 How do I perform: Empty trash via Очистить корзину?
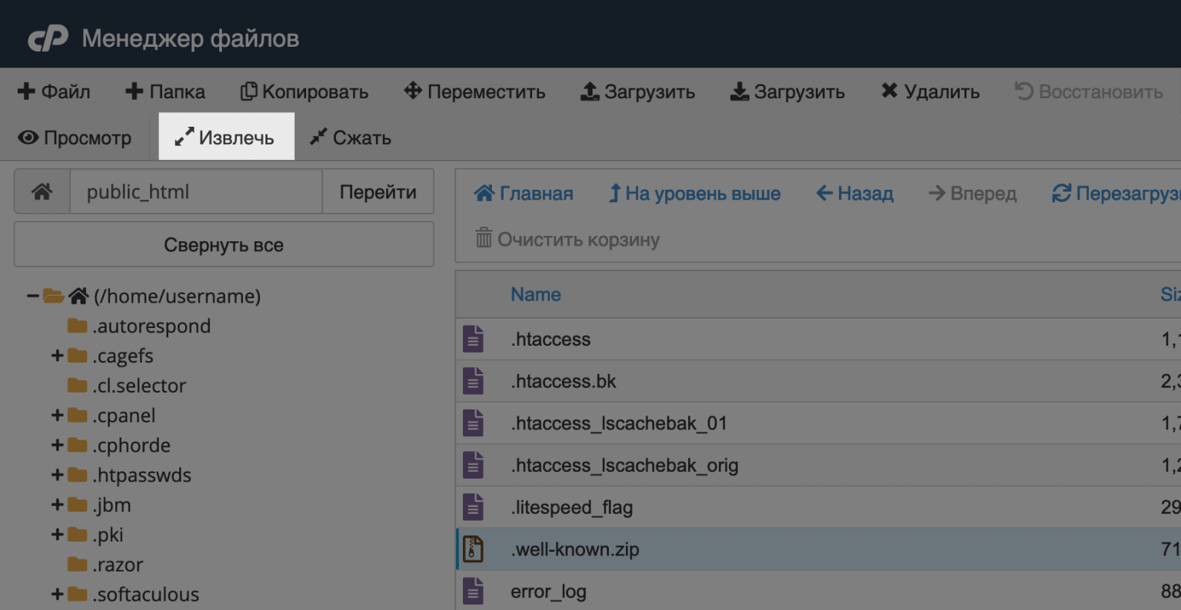[576, 240]
